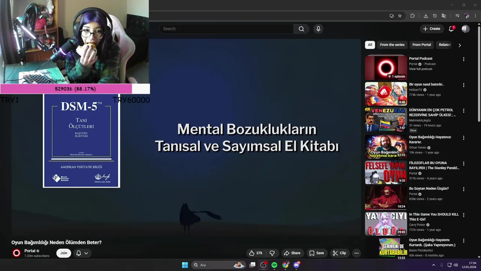Open Felsefe Yapan Oyun thumbnail
The image size is (481, 271).
pyautogui.click(x=386, y=172)
